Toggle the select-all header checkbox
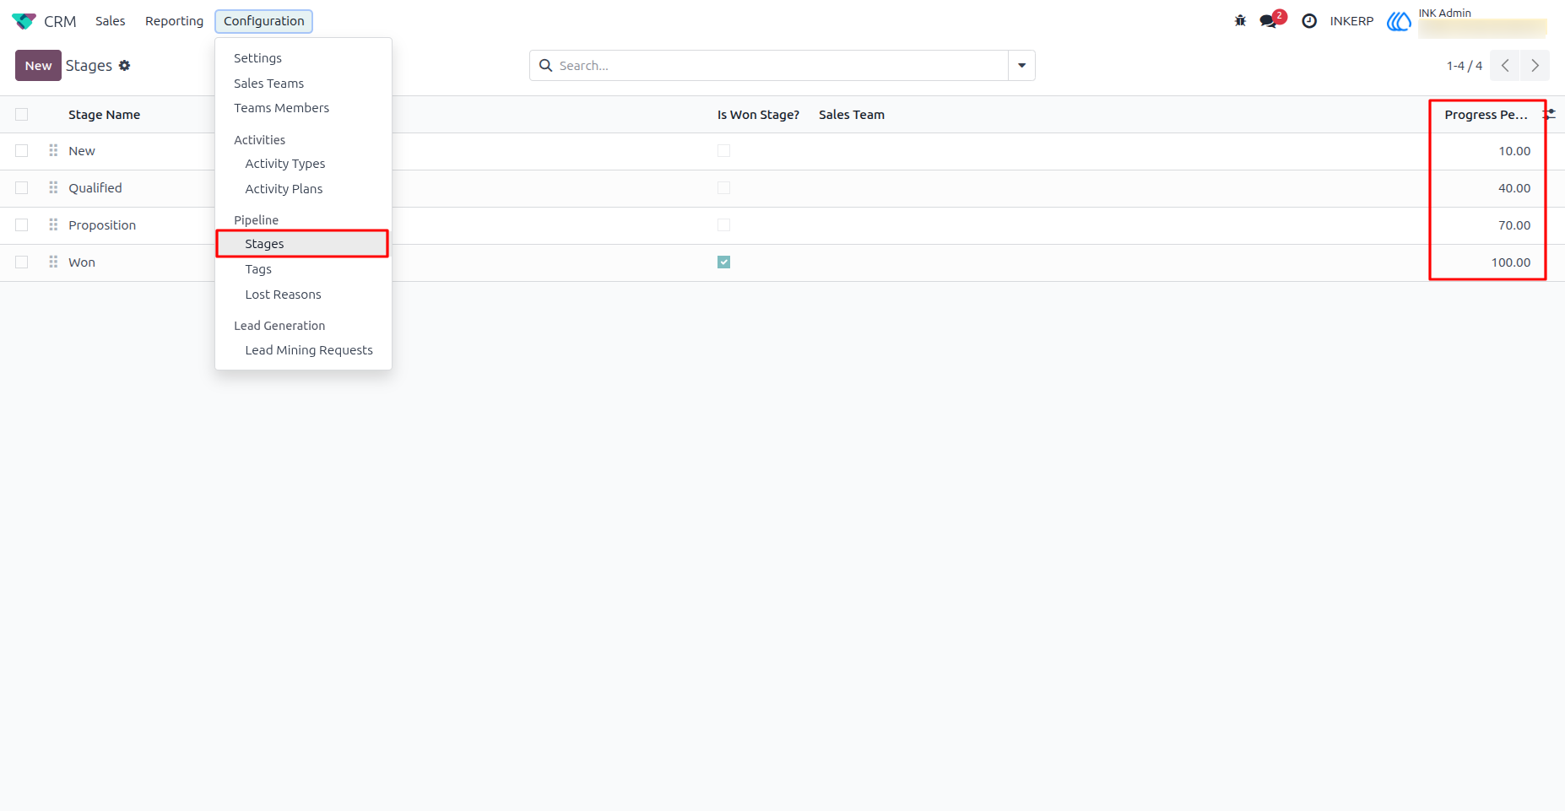 22,115
